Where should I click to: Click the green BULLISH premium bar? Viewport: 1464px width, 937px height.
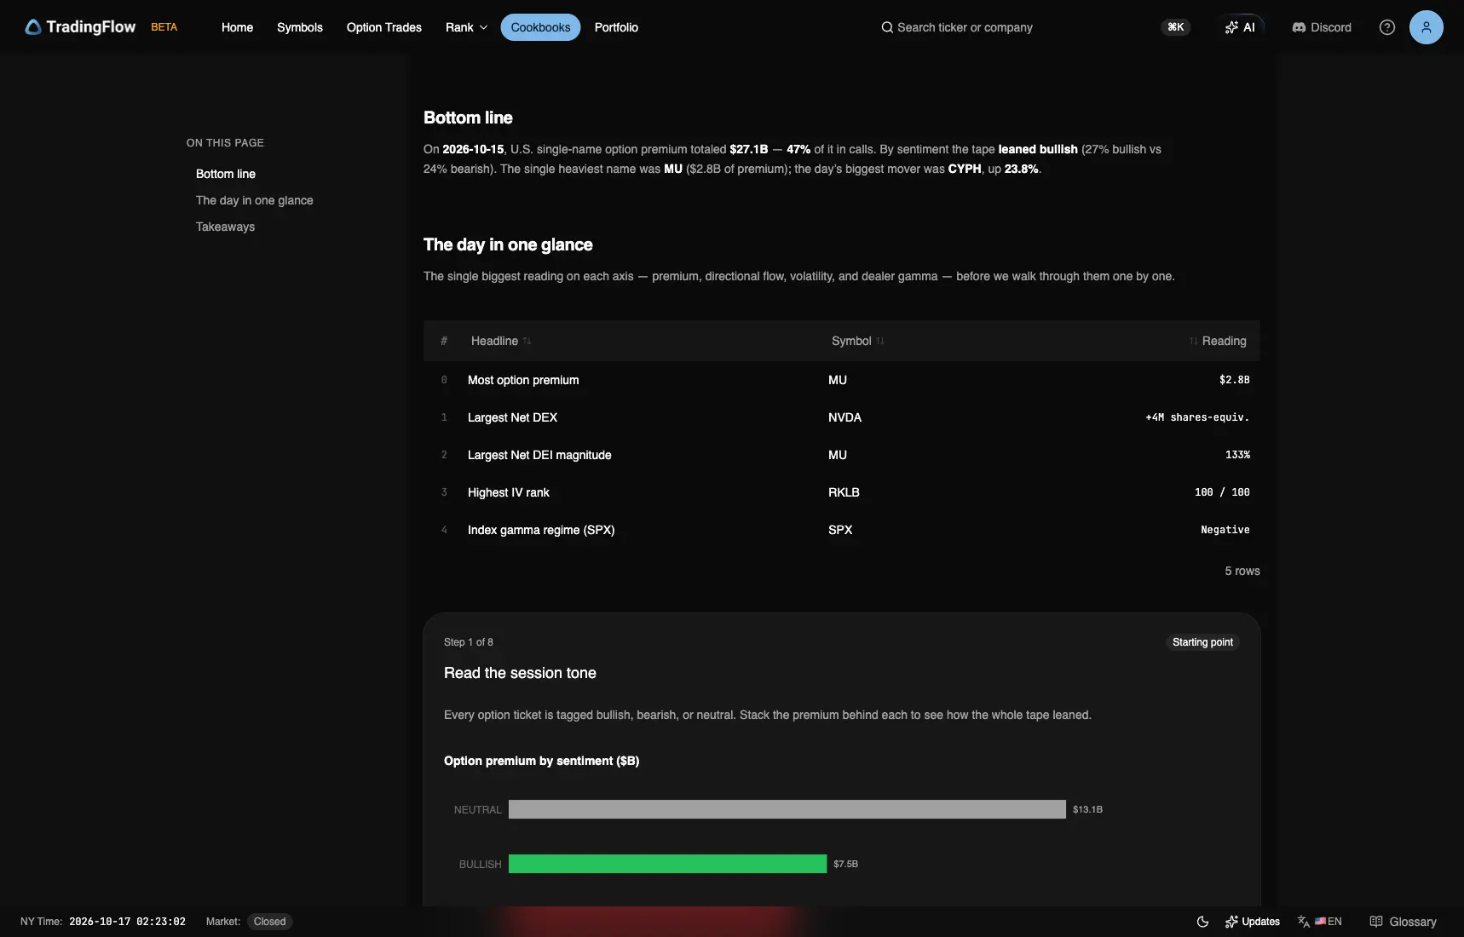coord(667,864)
